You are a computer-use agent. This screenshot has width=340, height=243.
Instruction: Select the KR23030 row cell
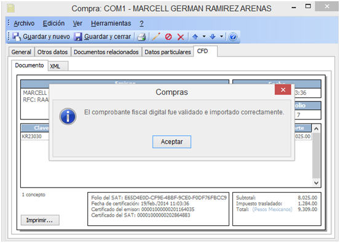click(34, 137)
